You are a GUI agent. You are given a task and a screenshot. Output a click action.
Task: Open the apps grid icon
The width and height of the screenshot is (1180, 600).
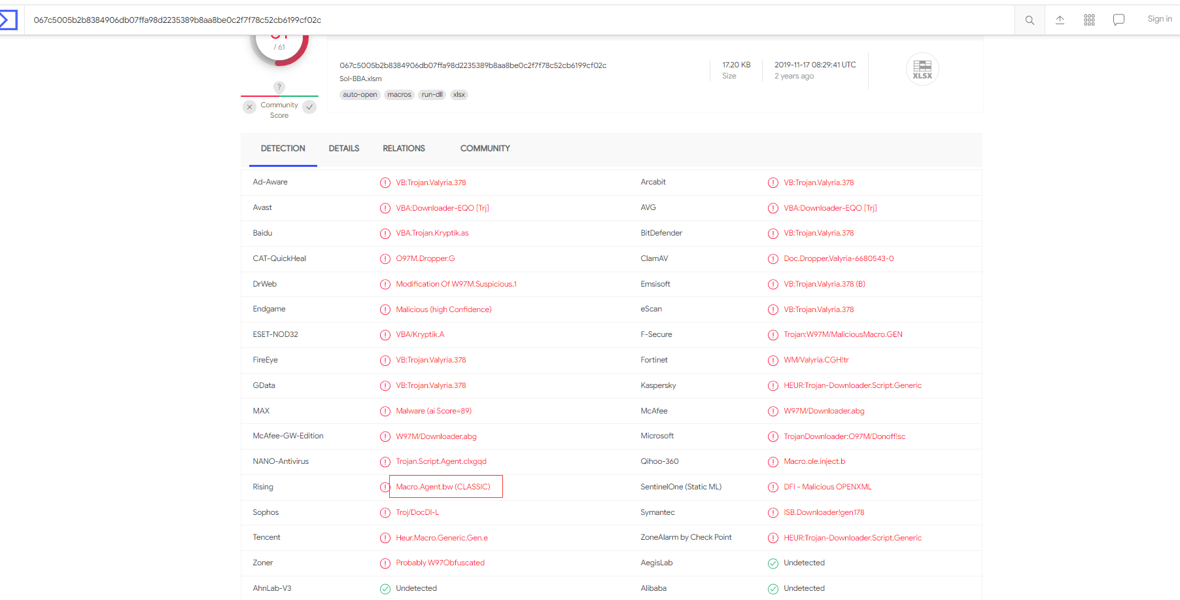click(1089, 20)
